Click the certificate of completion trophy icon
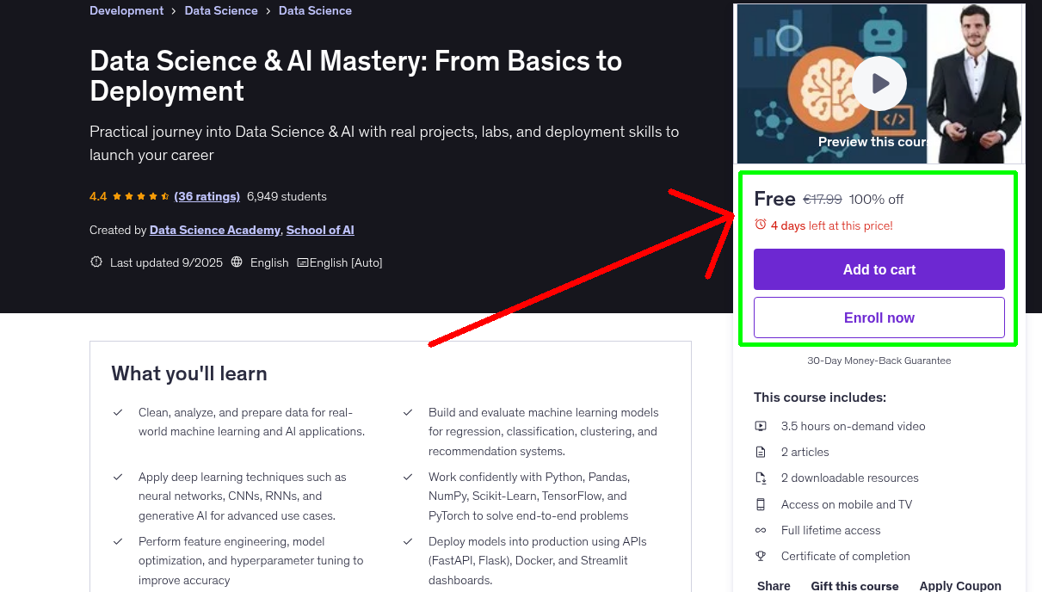 761,556
